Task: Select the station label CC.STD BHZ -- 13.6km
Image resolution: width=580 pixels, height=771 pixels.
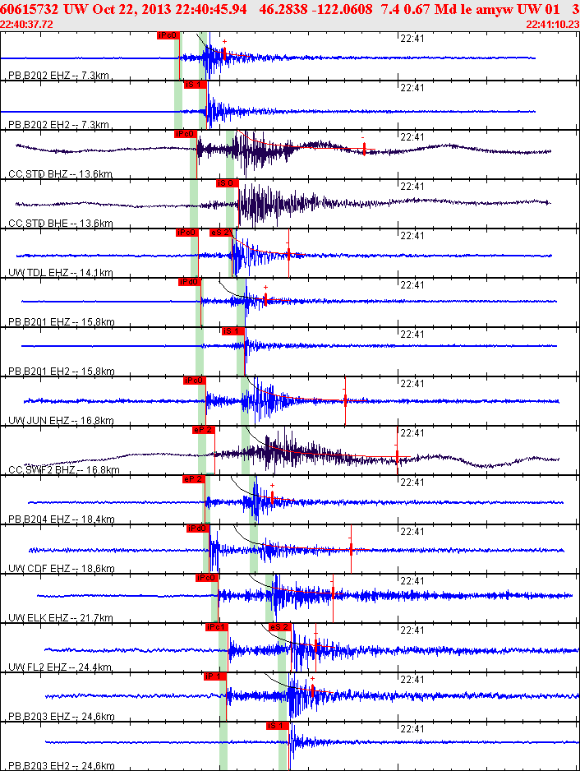Action: pos(61,173)
